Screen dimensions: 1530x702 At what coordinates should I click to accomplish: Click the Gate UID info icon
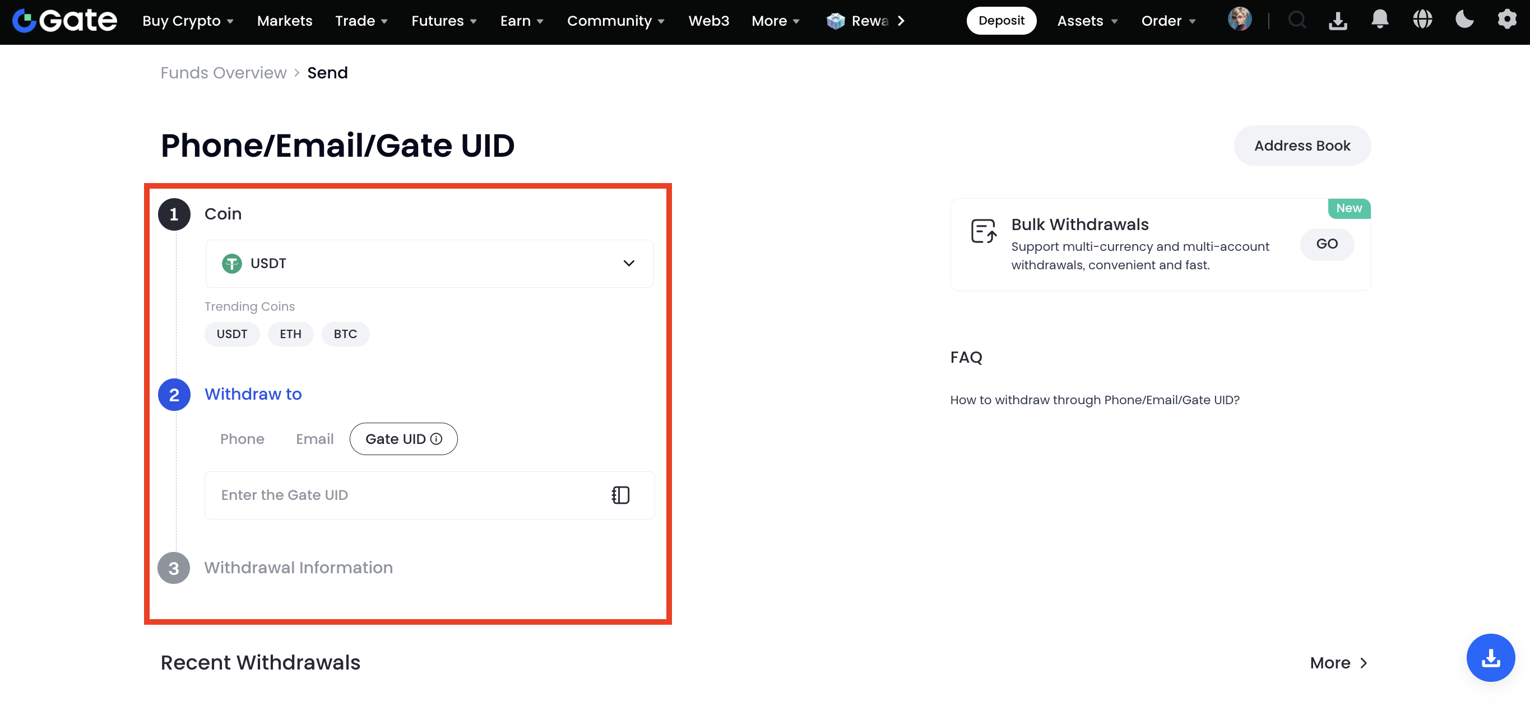(x=437, y=439)
